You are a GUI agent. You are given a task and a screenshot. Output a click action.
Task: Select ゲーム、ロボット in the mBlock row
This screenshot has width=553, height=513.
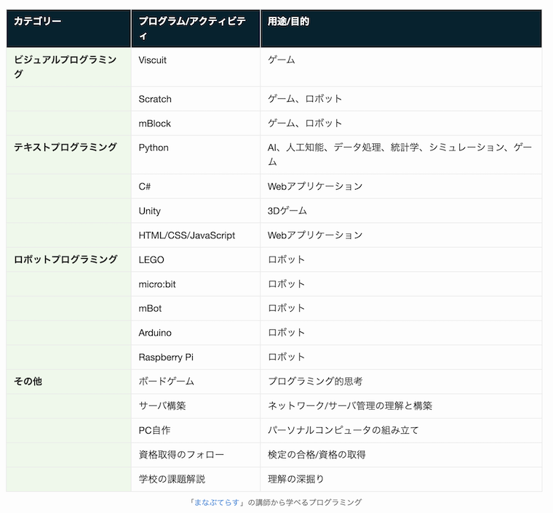401,124
